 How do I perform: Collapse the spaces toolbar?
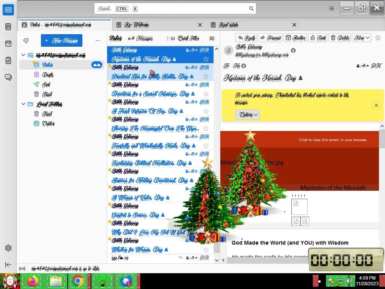[8, 265]
